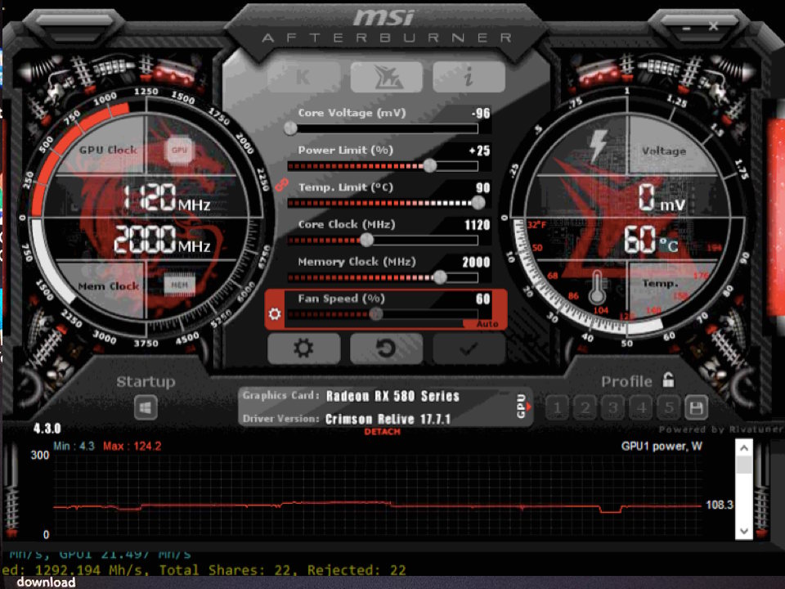
Task: Click the Temp. Limit slider handle
Action: click(x=478, y=203)
